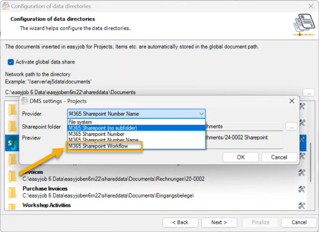This screenshot has width=319, height=232.
Task: Return to previous step with Back
Action: [x=180, y=222]
